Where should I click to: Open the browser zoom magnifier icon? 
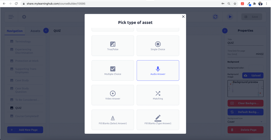[x=229, y=4]
